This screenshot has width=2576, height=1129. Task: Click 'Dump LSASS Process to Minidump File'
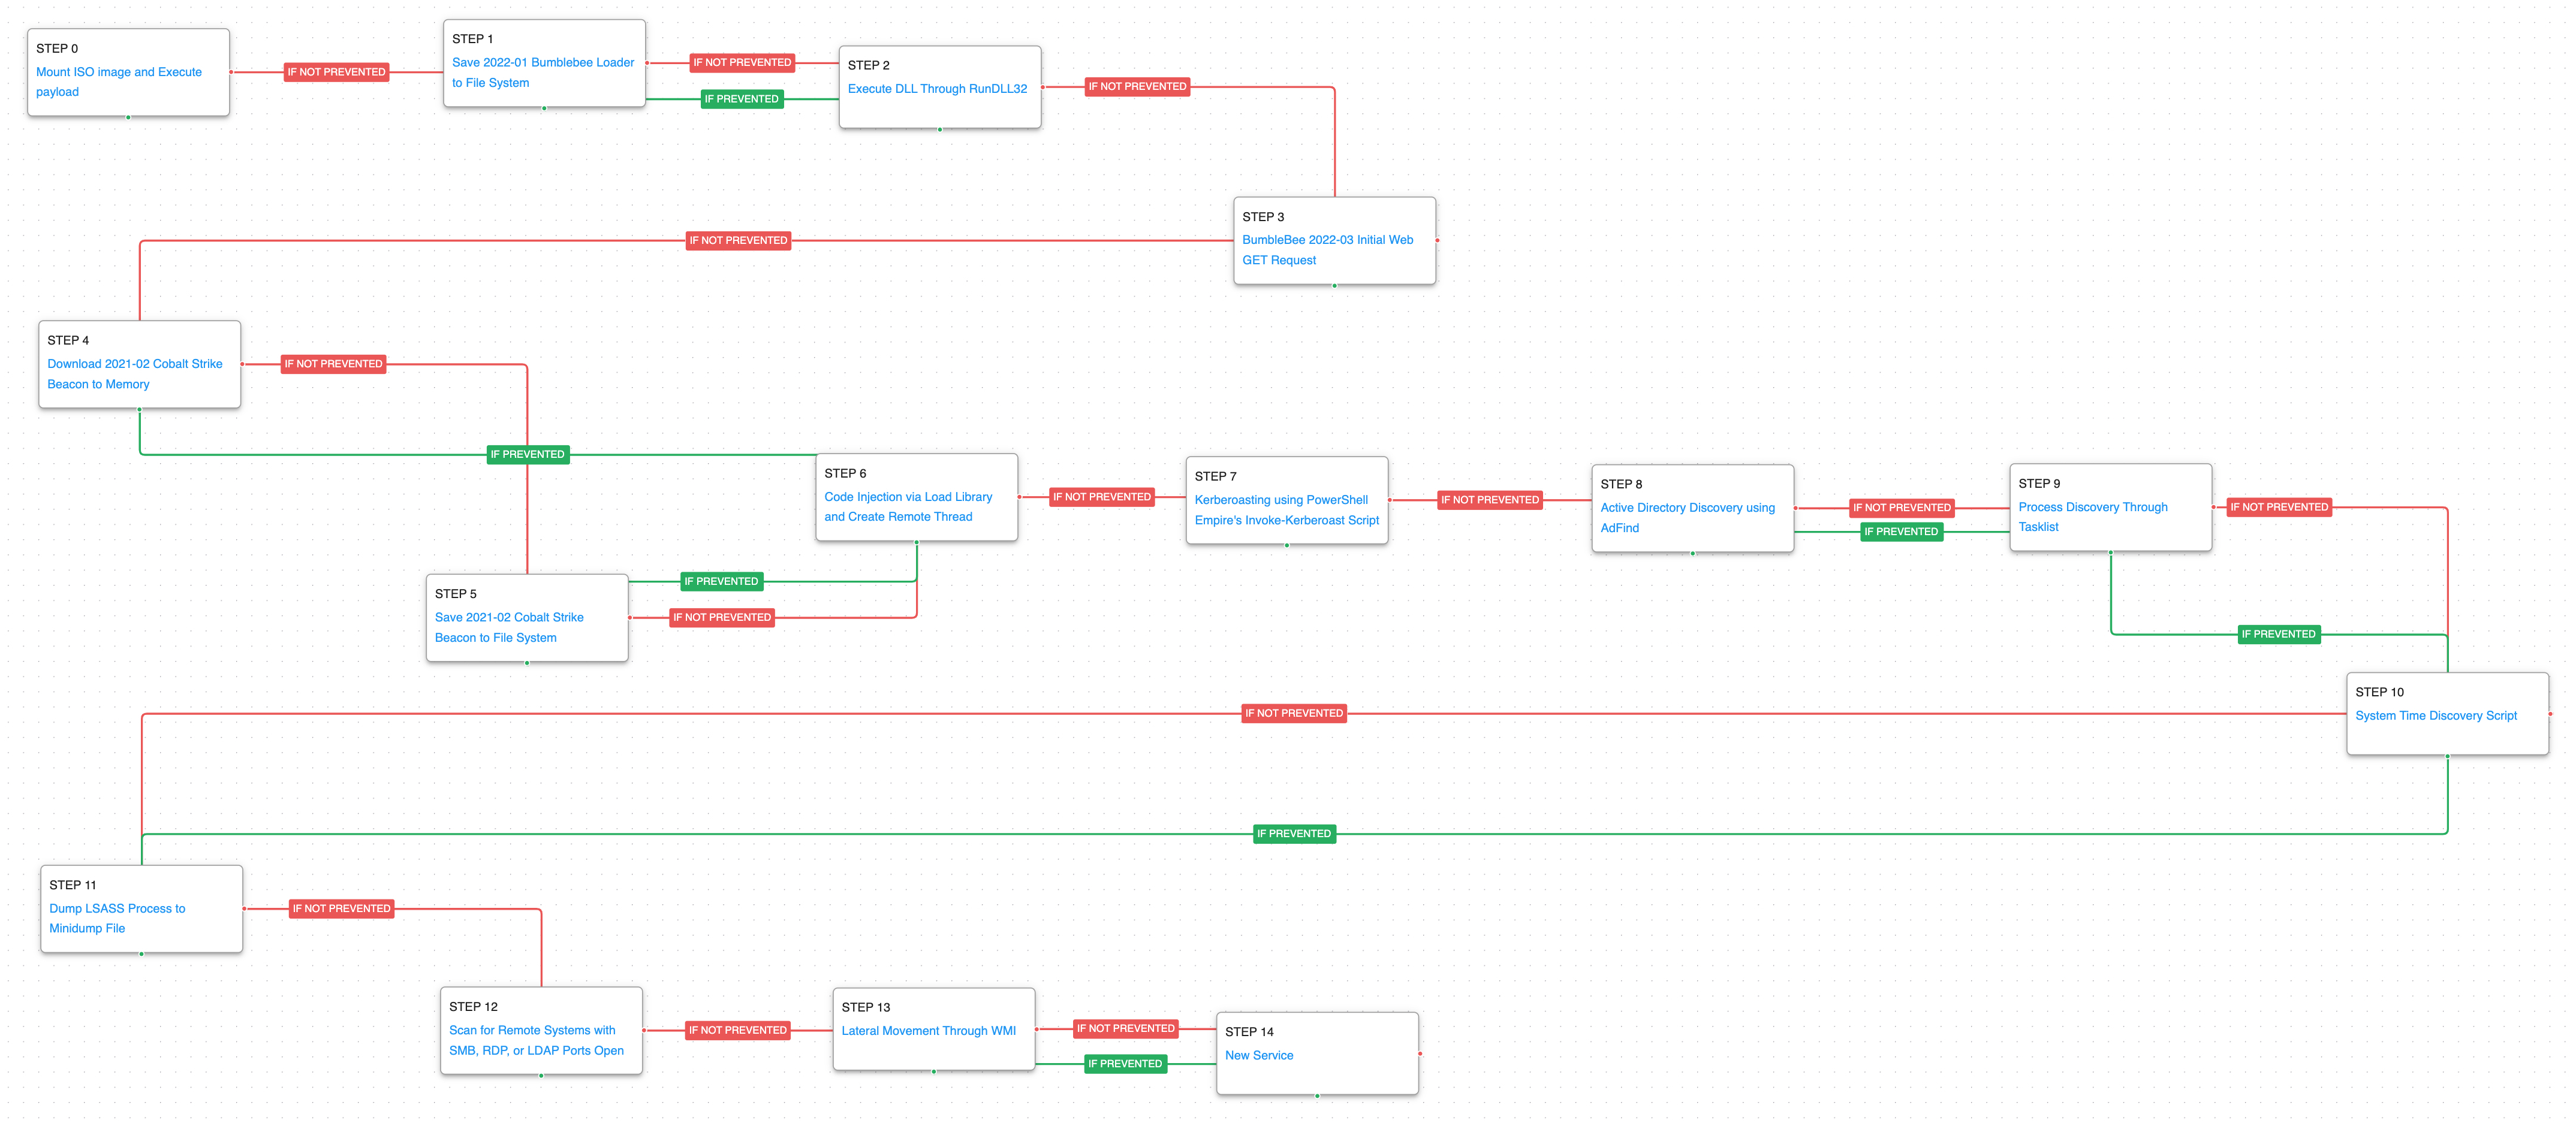(117, 909)
